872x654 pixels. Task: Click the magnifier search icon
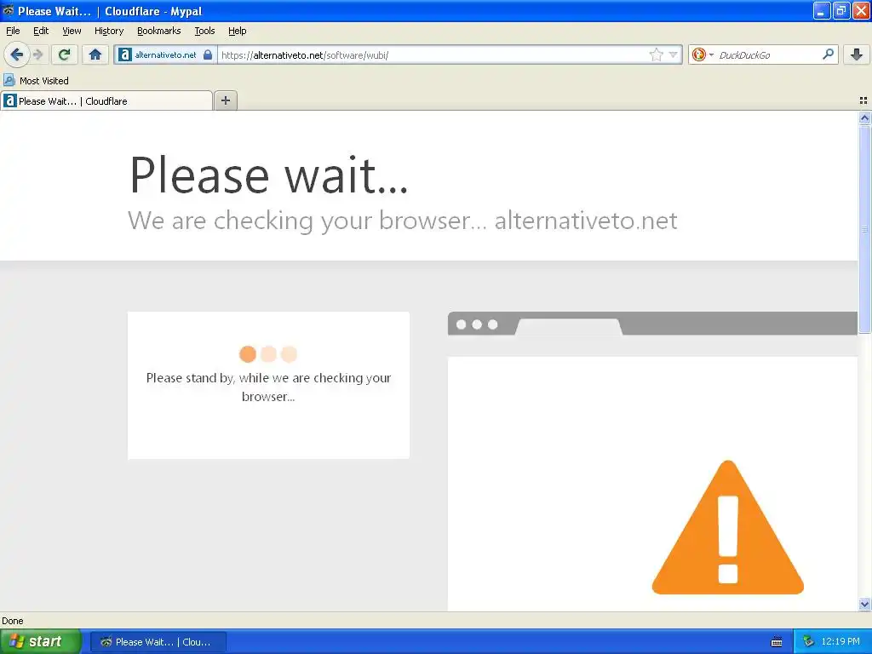point(828,54)
